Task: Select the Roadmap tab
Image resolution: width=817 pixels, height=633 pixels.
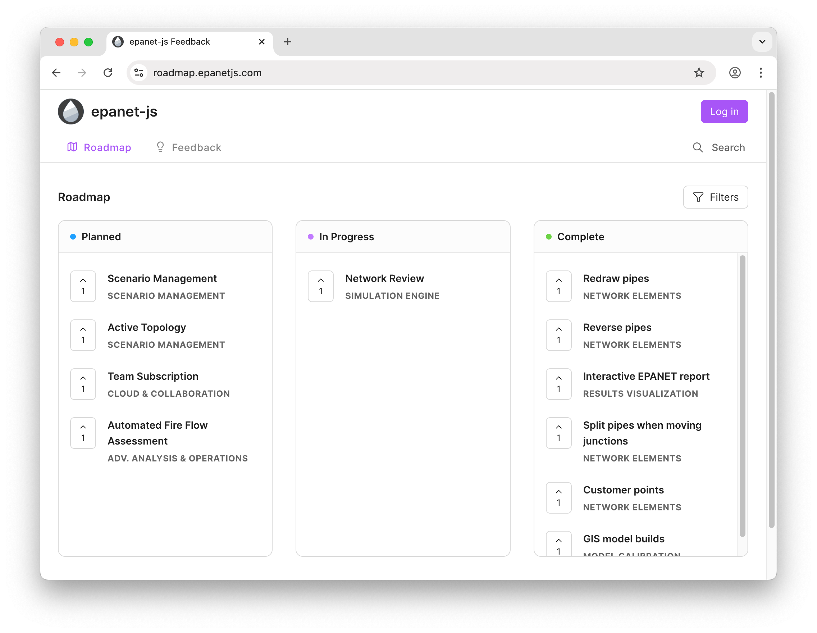Action: [x=99, y=147]
